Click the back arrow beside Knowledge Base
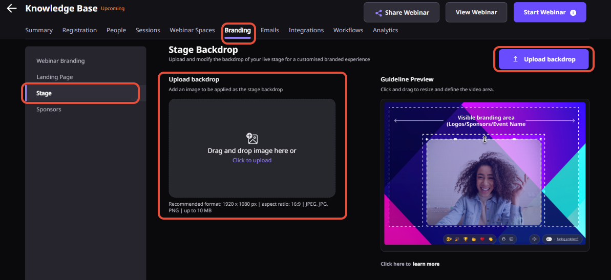Viewport: 611px width, 280px height. 12,8
